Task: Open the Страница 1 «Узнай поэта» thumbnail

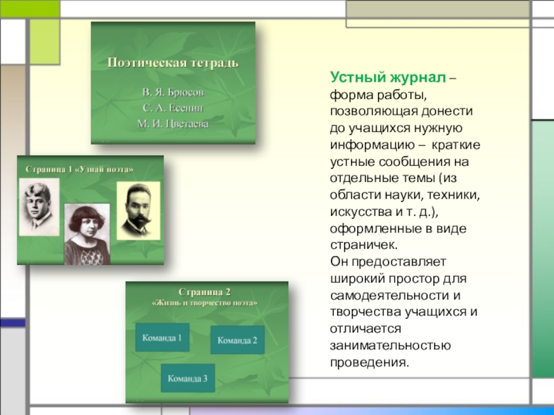Action: pos(91,210)
